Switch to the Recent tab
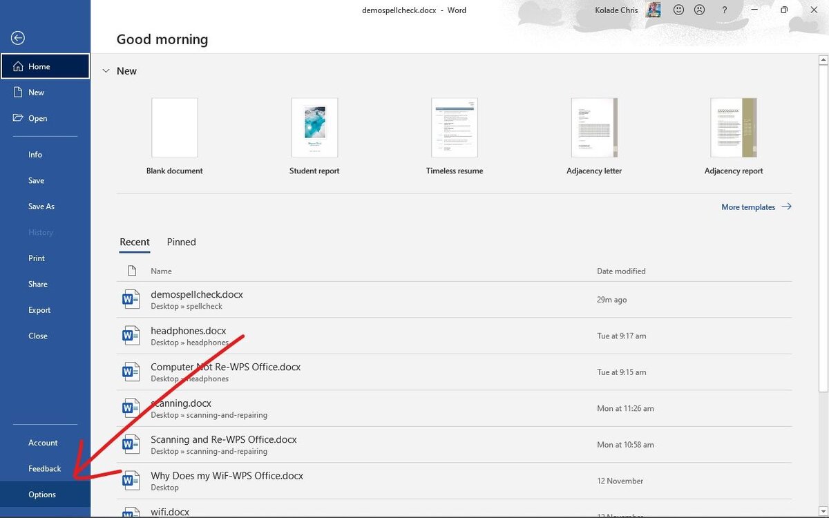This screenshot has height=518, width=829. (x=135, y=242)
